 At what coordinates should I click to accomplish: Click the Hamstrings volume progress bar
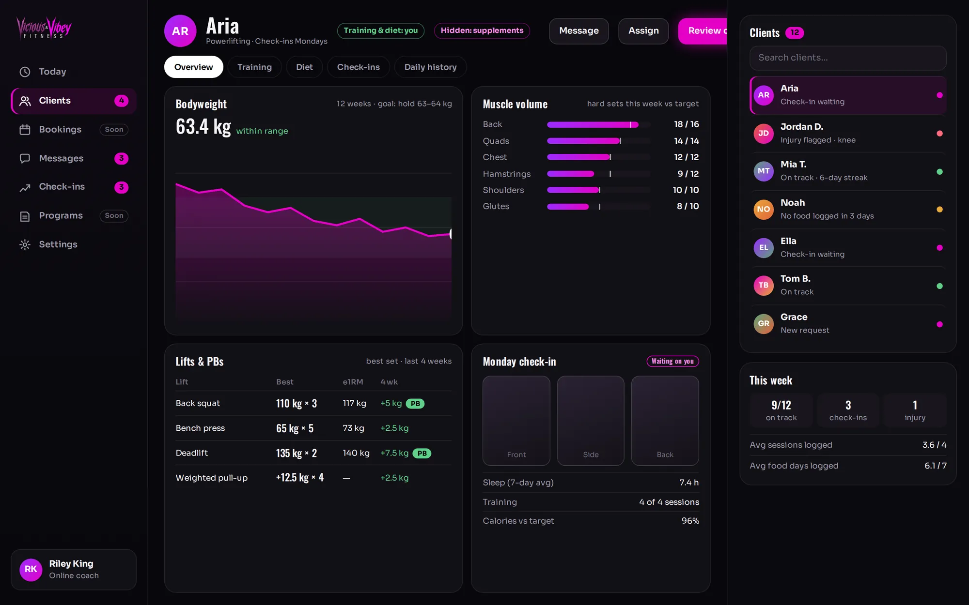(x=598, y=174)
